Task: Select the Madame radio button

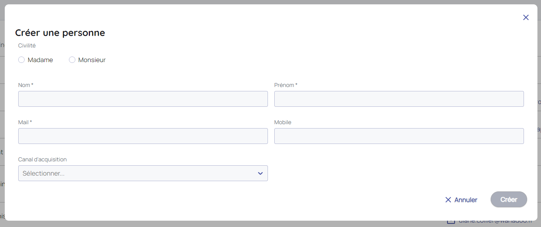Action: point(21,60)
